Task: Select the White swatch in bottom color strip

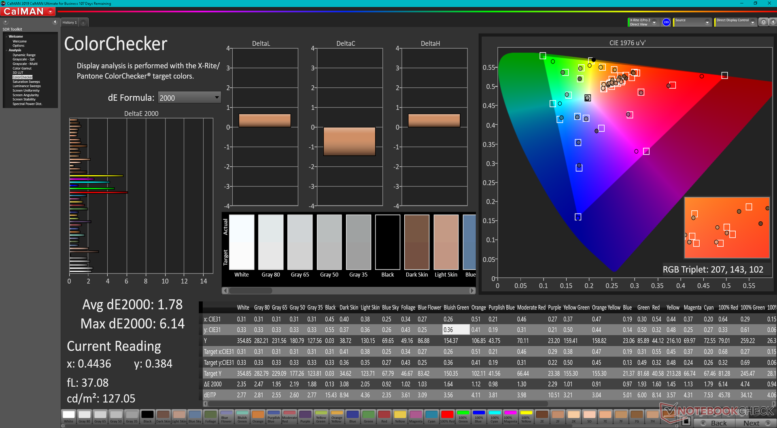Action: click(x=68, y=416)
